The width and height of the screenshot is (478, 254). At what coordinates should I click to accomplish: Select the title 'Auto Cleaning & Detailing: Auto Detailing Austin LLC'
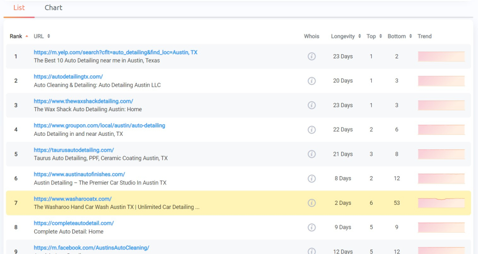point(97,85)
